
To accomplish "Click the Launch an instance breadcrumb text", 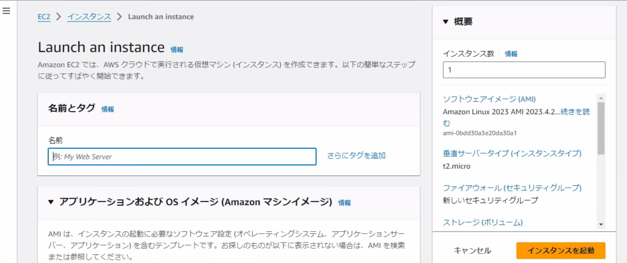I will (161, 17).
